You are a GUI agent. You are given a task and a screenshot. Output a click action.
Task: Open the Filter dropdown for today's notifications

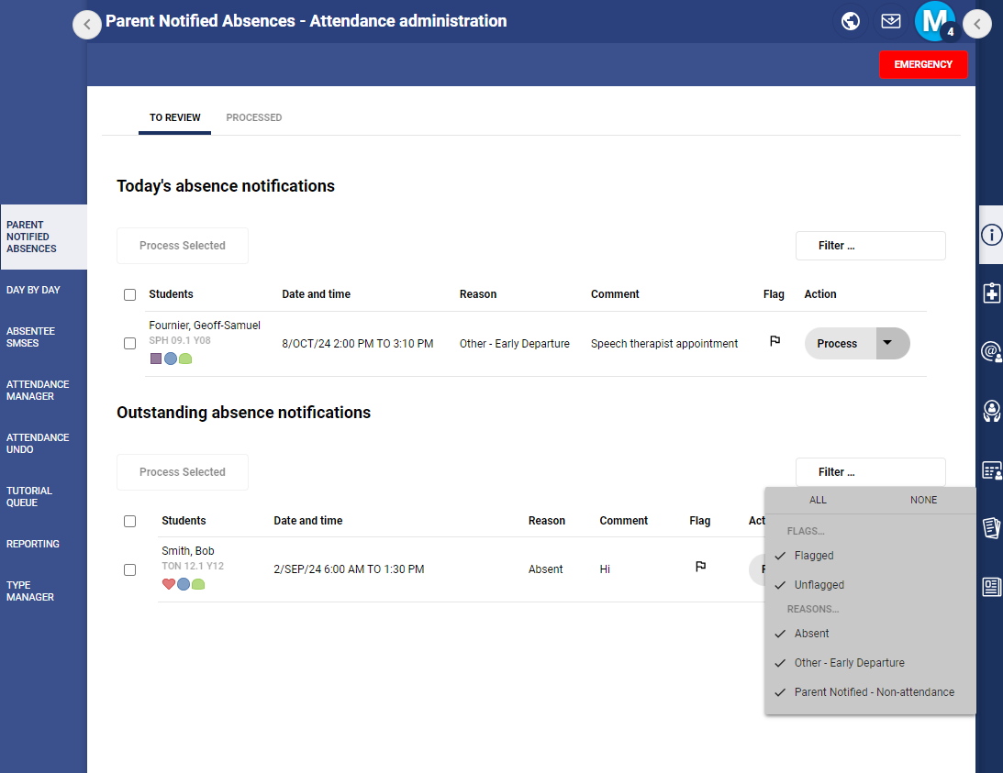click(870, 245)
